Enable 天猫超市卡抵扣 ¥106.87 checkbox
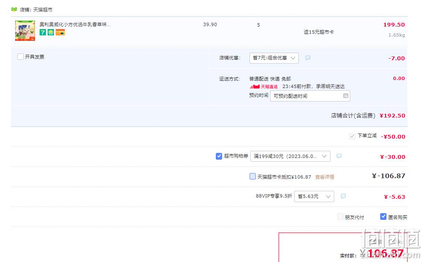The height and width of the screenshot is (262, 424). click(252, 176)
